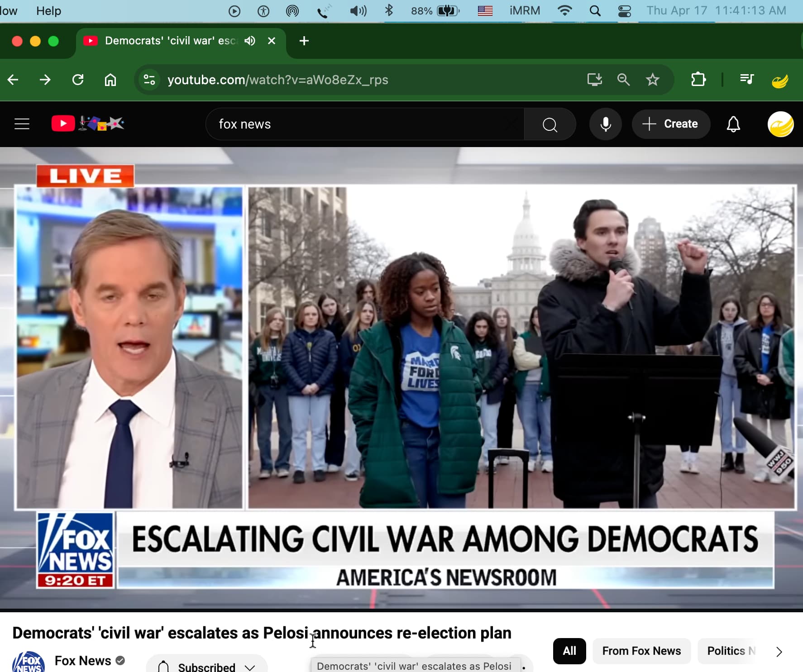The width and height of the screenshot is (803, 672).
Task: Open YouTube notifications bell
Action: click(733, 124)
